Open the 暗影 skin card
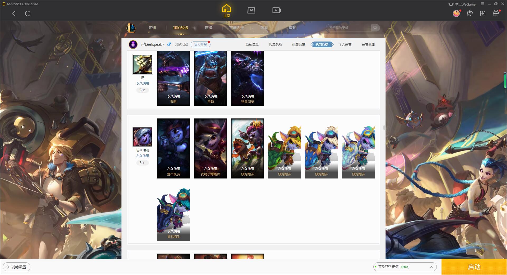Image resolution: width=507 pixels, height=275 pixels. tap(173, 78)
